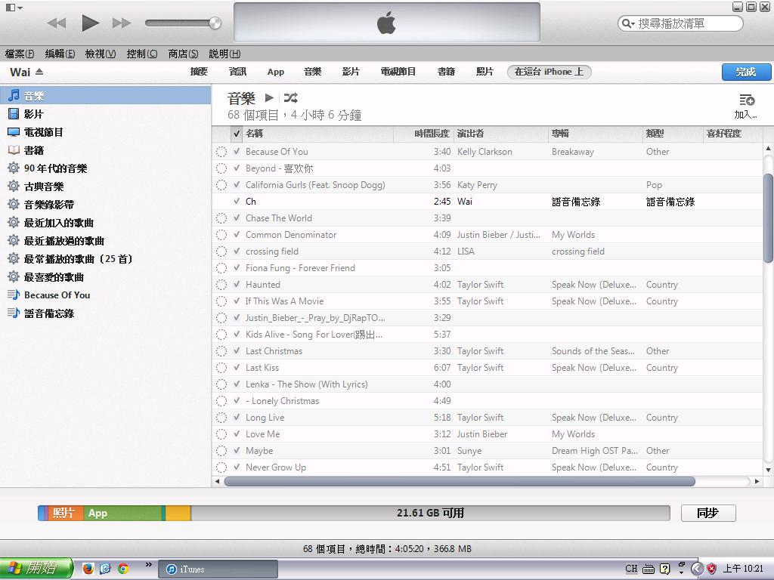Open the 最近播放過的歌曲 smart playlist
Image resolution: width=774 pixels, height=580 pixels.
coord(56,241)
